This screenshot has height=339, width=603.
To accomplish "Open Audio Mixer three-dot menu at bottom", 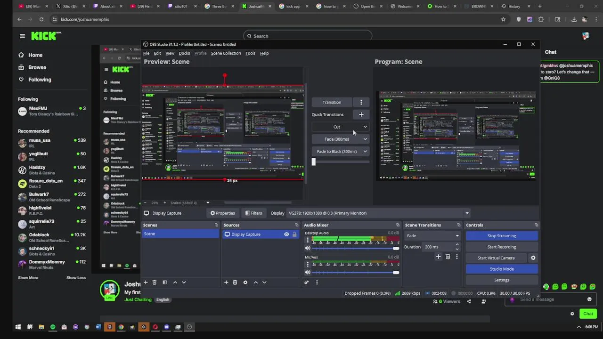I will click(x=317, y=282).
